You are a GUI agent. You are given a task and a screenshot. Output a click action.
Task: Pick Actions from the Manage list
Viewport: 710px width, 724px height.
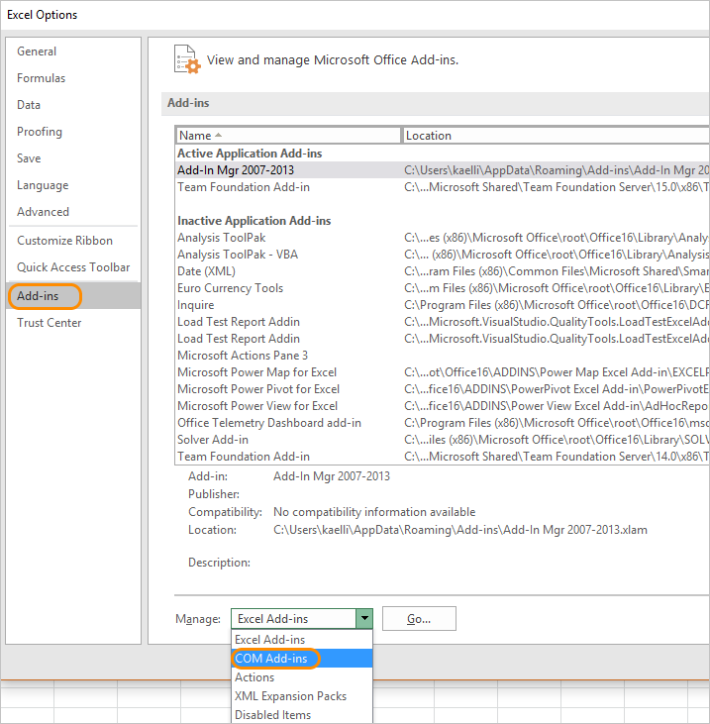click(254, 677)
